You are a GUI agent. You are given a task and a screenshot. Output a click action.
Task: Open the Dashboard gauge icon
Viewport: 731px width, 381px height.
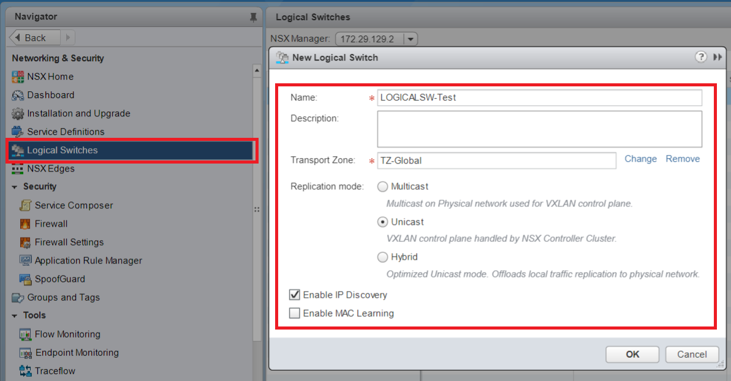pyautogui.click(x=18, y=96)
